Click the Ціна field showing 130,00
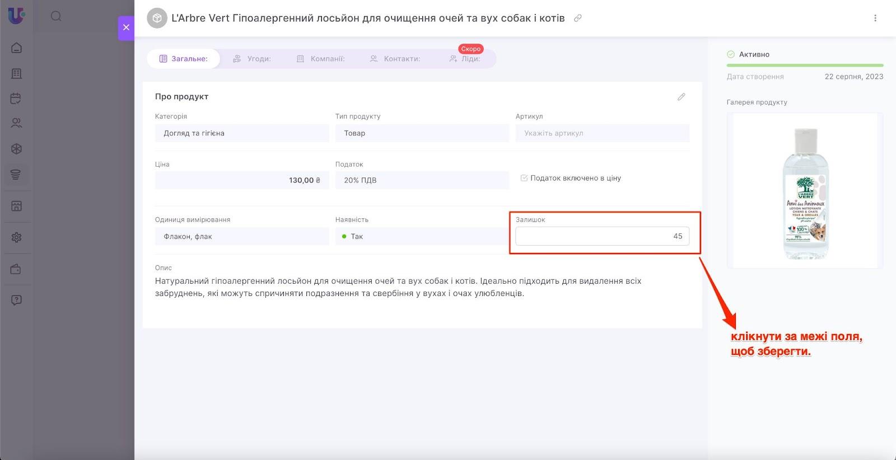Image resolution: width=896 pixels, height=460 pixels. [242, 180]
